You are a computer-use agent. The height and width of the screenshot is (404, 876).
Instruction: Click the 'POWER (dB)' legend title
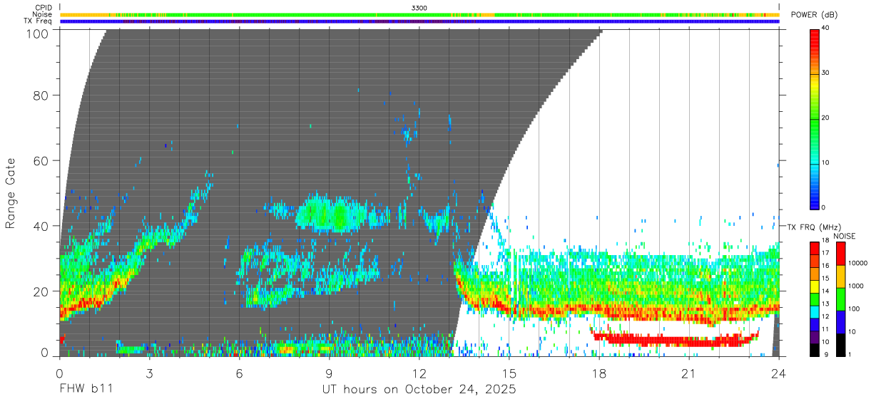pos(815,15)
